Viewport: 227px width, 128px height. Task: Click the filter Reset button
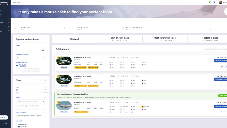point(41,80)
